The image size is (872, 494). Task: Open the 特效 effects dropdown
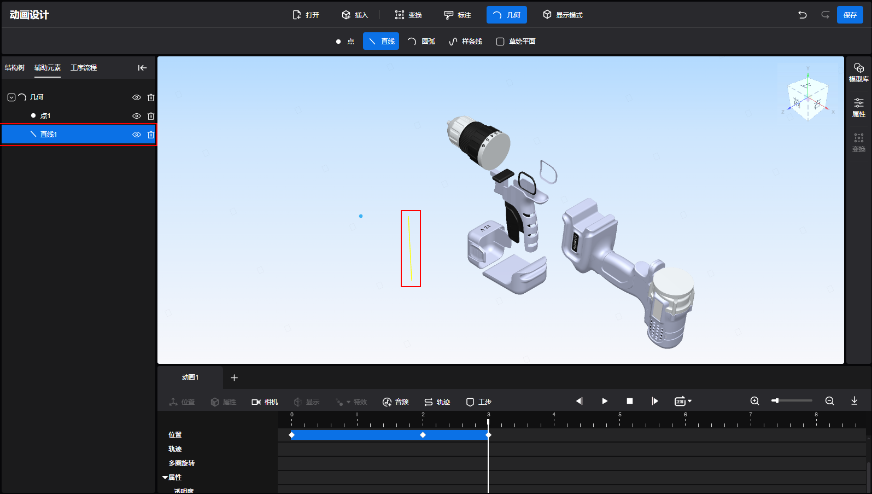pos(351,402)
